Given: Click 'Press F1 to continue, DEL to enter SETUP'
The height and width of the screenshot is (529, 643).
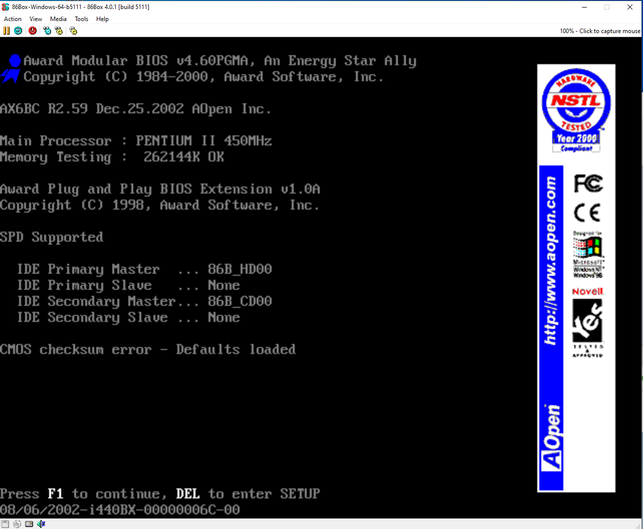Looking at the screenshot, I should coord(160,494).
